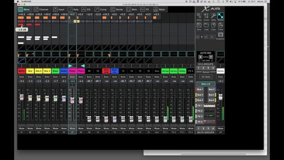The height and width of the screenshot is (160, 284).
Task: Click the -12.0 gain value on channel 09
Action: pos(89,14)
